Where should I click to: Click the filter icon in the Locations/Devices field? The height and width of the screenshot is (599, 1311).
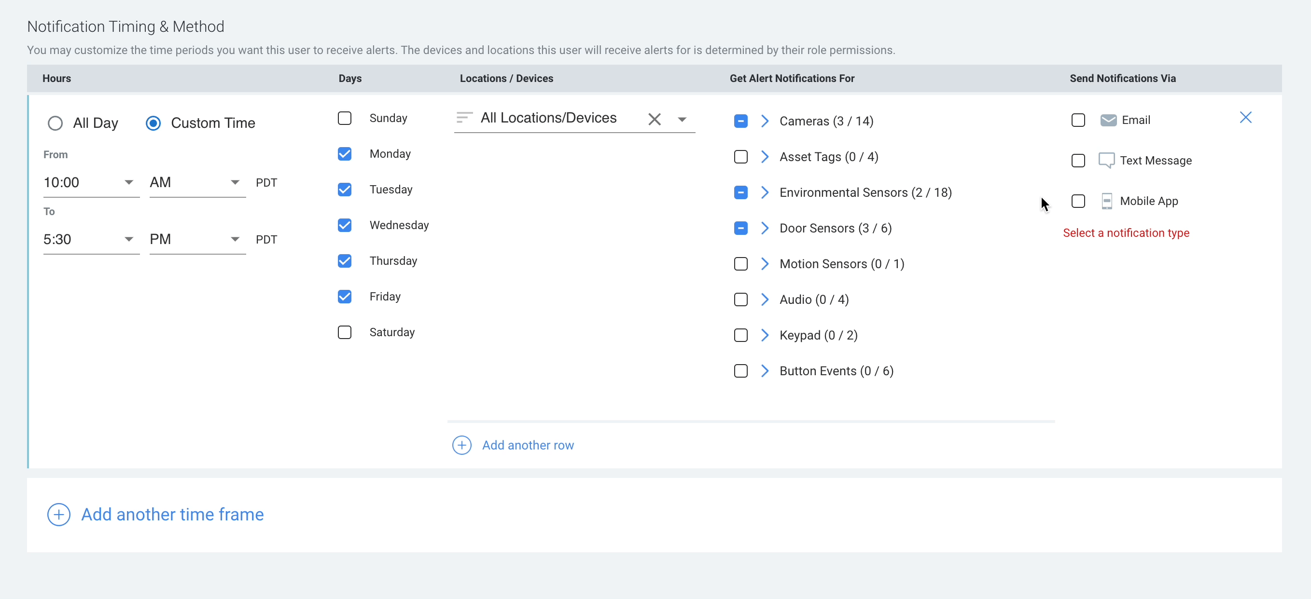(x=463, y=118)
